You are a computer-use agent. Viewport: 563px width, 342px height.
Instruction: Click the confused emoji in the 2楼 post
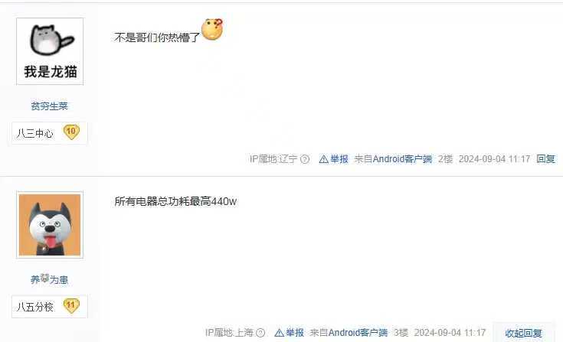[212, 29]
